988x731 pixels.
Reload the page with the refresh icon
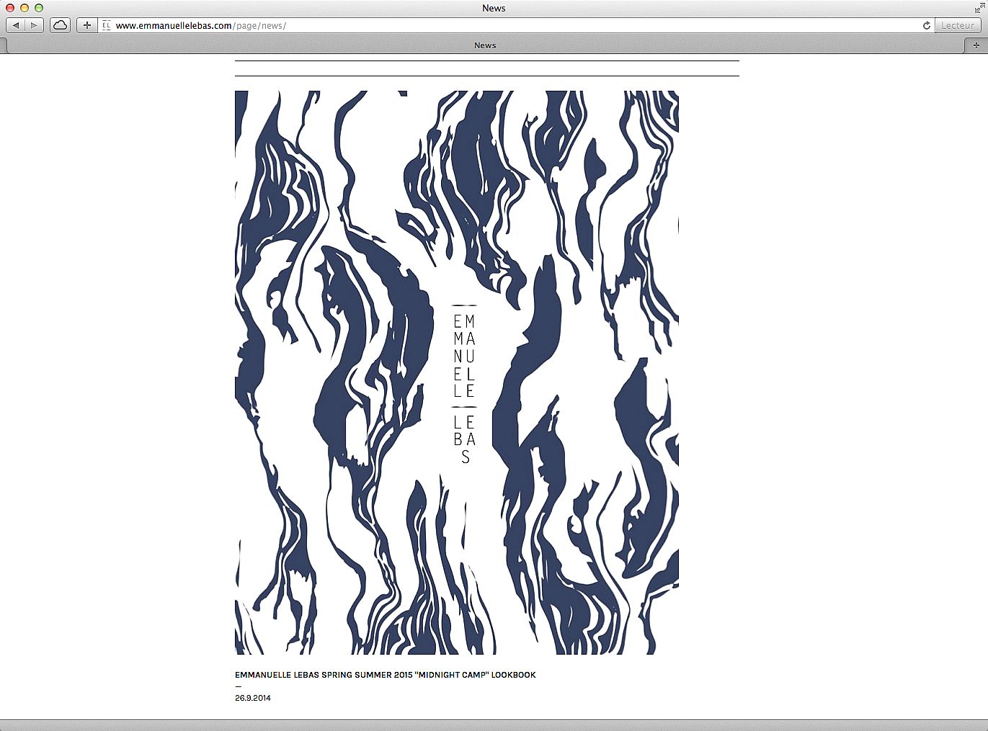click(x=927, y=25)
